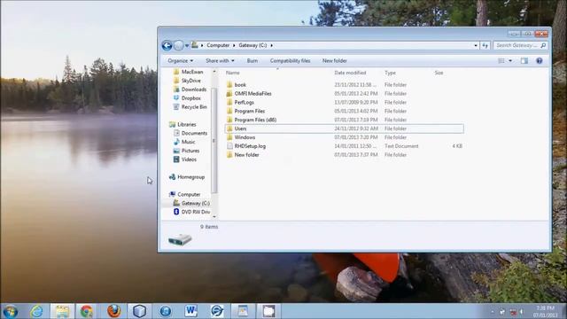The image size is (567, 319).
Task: Click the Refresh button beside address bar
Action: pyautogui.click(x=485, y=45)
